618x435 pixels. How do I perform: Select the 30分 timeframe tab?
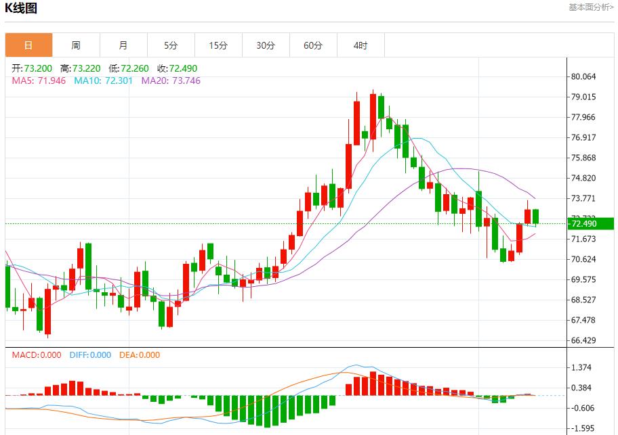tap(266, 45)
